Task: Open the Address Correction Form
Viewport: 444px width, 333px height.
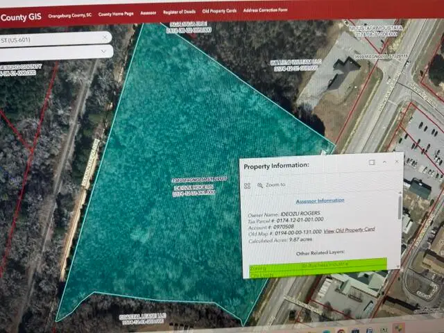Action: 265,10
